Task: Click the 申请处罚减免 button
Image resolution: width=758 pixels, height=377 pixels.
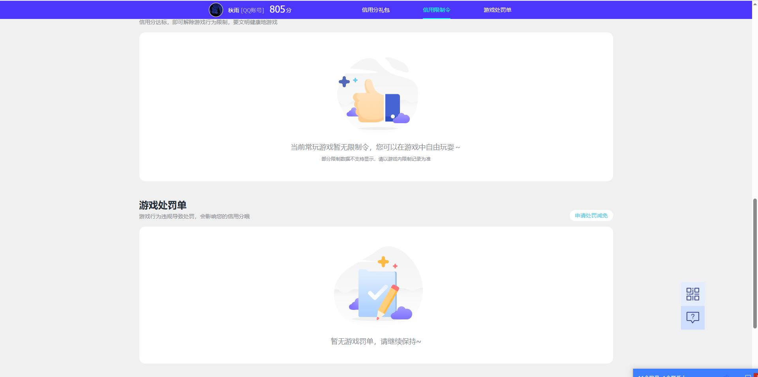Action: coord(591,216)
